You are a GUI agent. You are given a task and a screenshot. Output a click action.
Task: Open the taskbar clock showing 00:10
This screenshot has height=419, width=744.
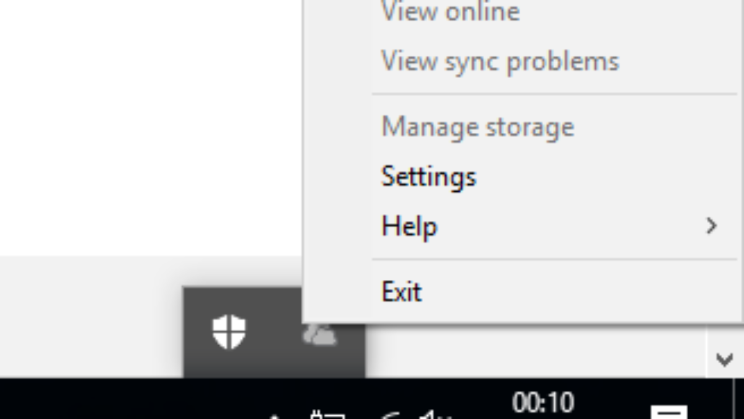coord(543,404)
